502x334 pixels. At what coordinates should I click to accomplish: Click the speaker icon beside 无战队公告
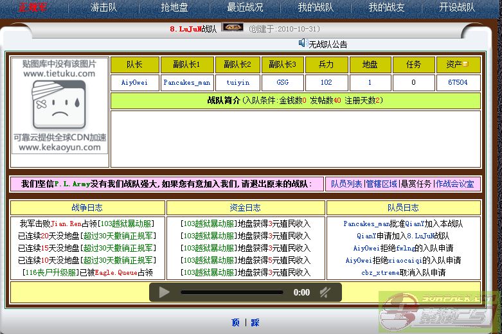[x=302, y=43]
